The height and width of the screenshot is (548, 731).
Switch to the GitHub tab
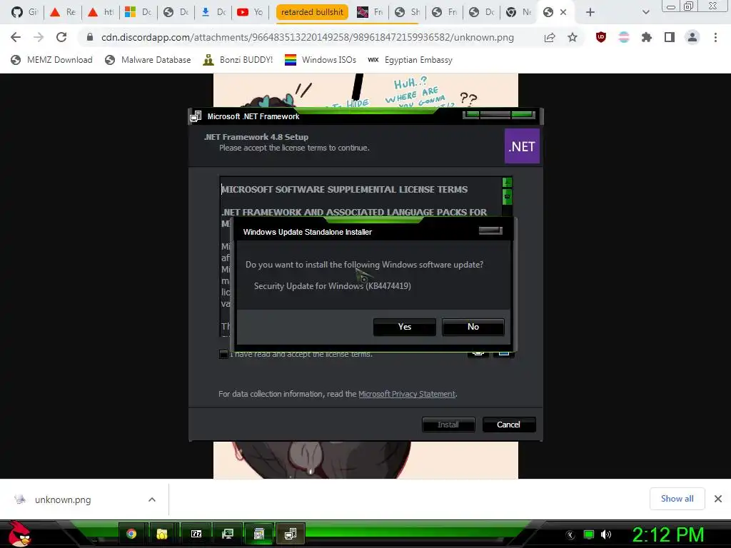point(24,13)
